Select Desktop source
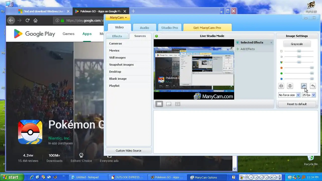 pyautogui.click(x=128, y=72)
